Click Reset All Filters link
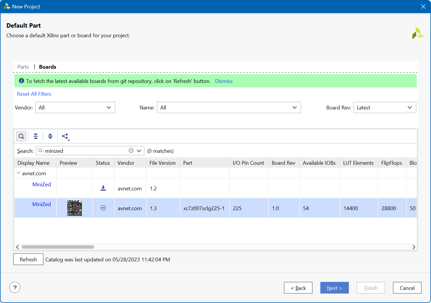Image resolution: width=431 pixels, height=303 pixels. tap(34, 94)
